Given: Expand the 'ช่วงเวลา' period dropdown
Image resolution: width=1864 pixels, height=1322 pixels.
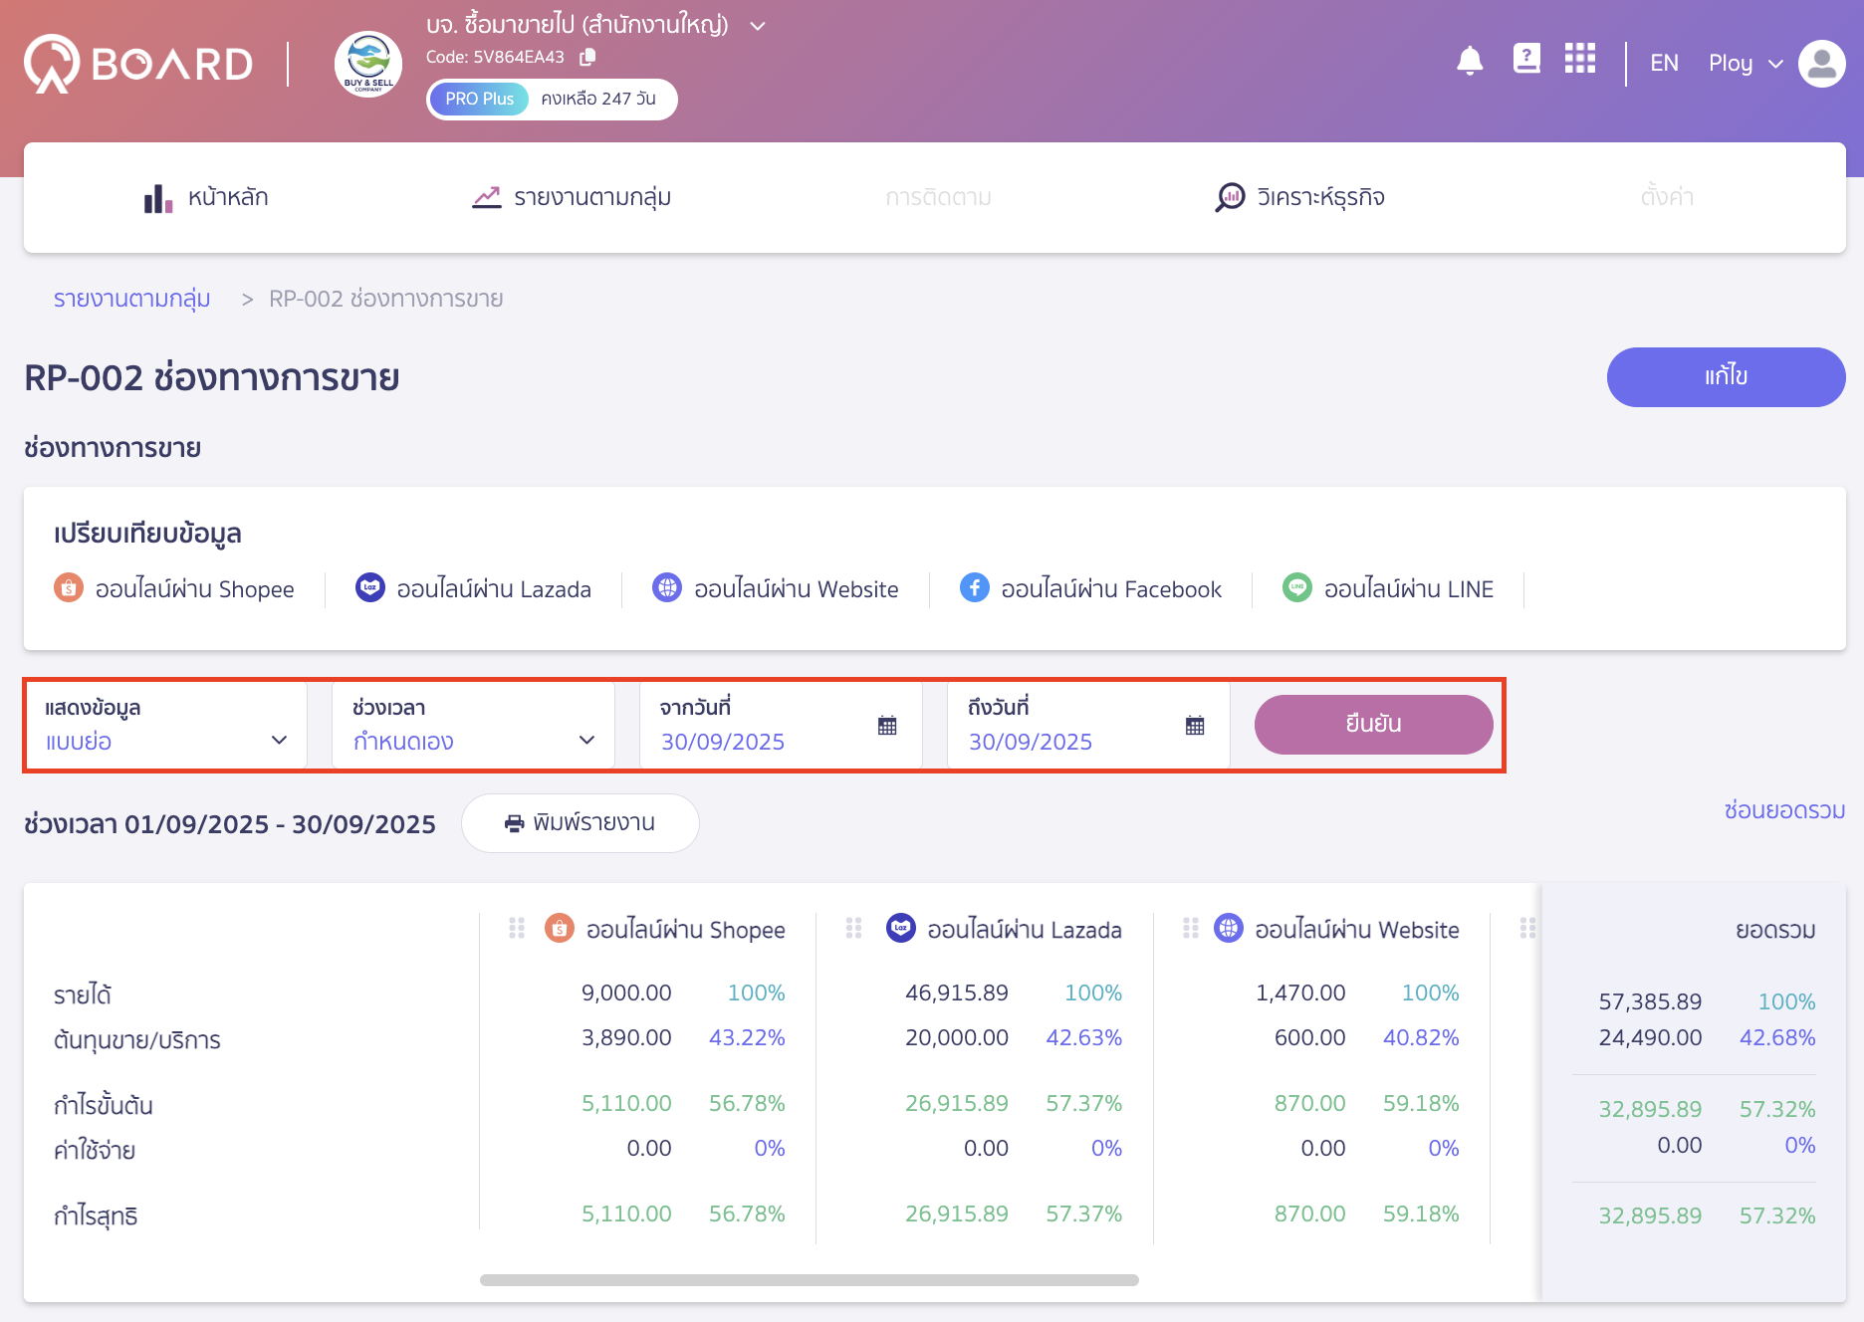Looking at the screenshot, I should pos(473,726).
